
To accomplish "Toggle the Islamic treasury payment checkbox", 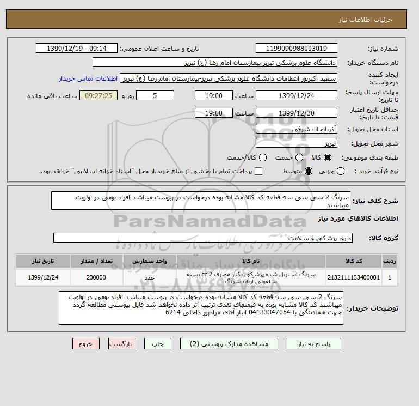I will pos(258,171).
